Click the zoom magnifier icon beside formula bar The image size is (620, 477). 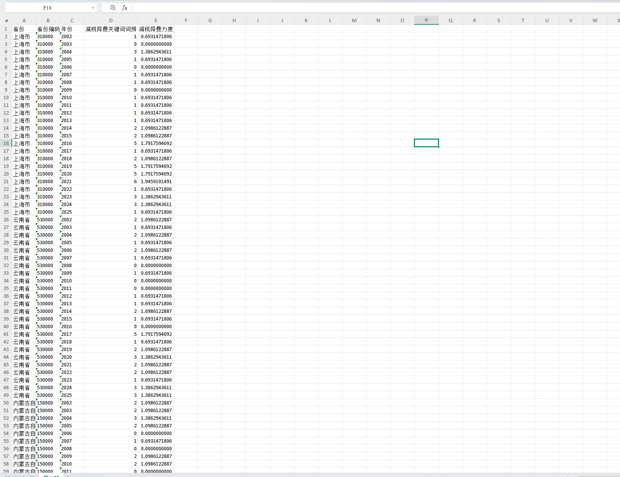113,8
